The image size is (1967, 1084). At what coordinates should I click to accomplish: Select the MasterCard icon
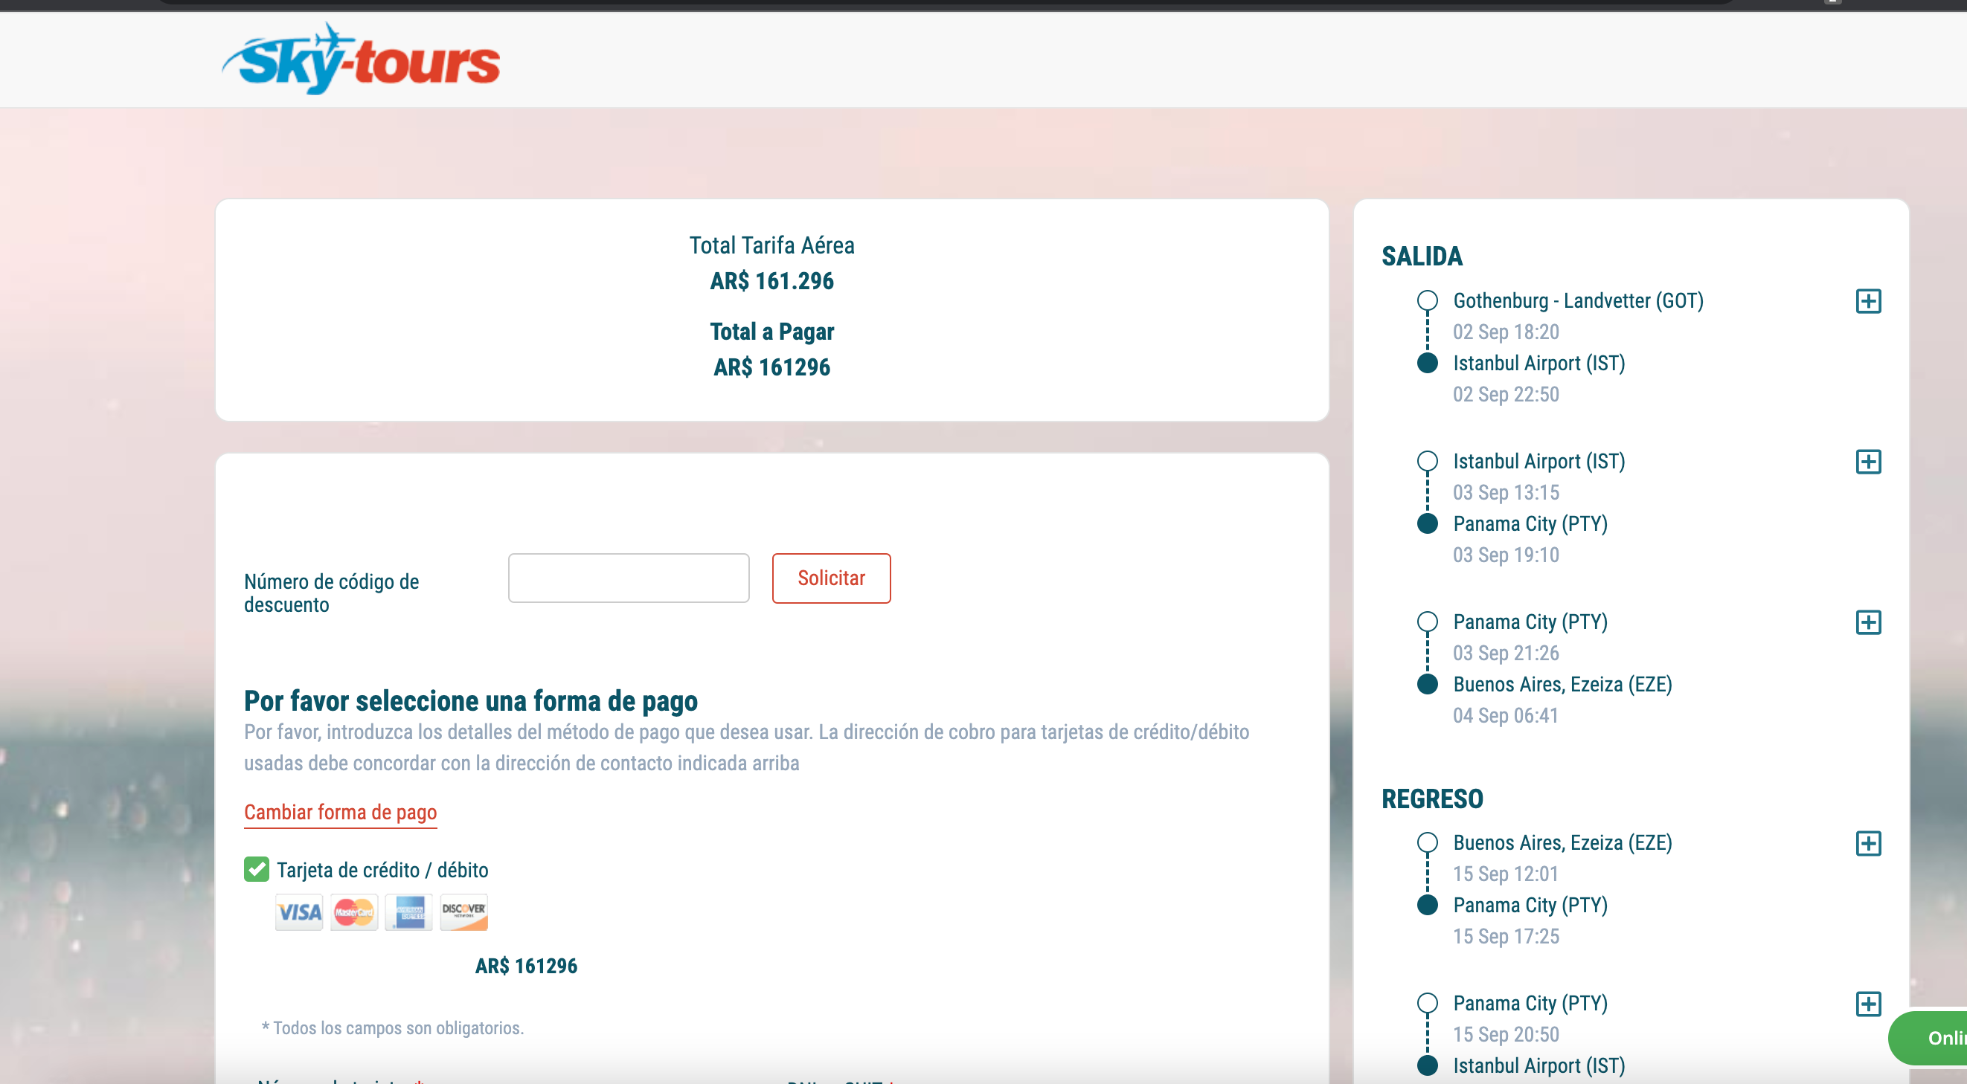(353, 912)
